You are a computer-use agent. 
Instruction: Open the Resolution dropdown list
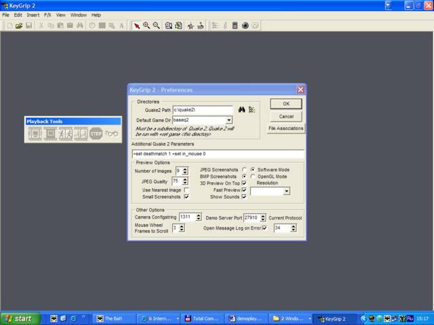(287, 191)
